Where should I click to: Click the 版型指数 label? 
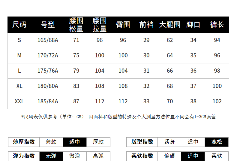(x=142, y=142)
